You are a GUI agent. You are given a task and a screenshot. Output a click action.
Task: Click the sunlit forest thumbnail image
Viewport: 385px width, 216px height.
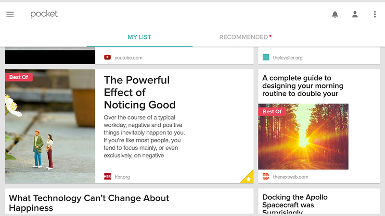pyautogui.click(x=303, y=136)
